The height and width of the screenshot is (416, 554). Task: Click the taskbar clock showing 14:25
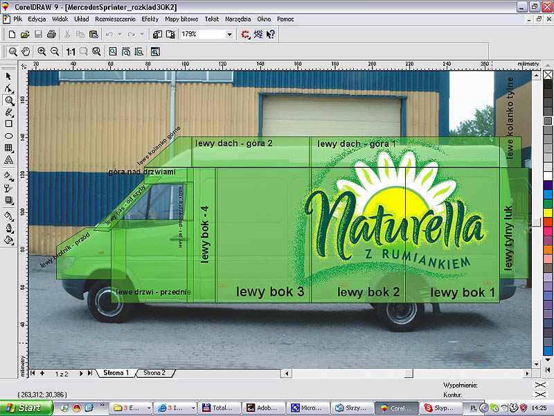point(539,408)
